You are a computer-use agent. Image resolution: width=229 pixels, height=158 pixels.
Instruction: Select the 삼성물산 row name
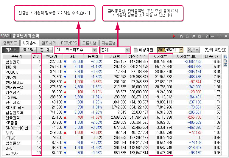(13, 143)
